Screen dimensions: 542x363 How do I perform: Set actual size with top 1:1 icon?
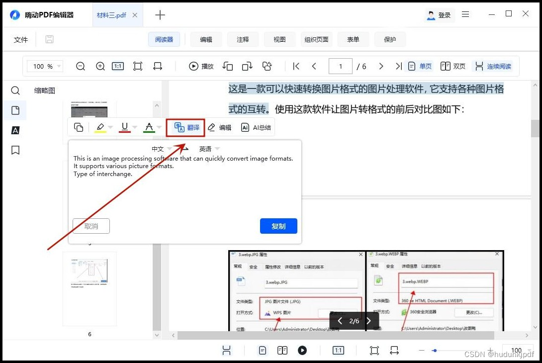pos(118,66)
